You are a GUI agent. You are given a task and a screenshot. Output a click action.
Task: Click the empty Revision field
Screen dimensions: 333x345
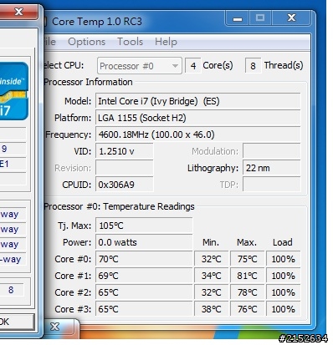point(125,168)
